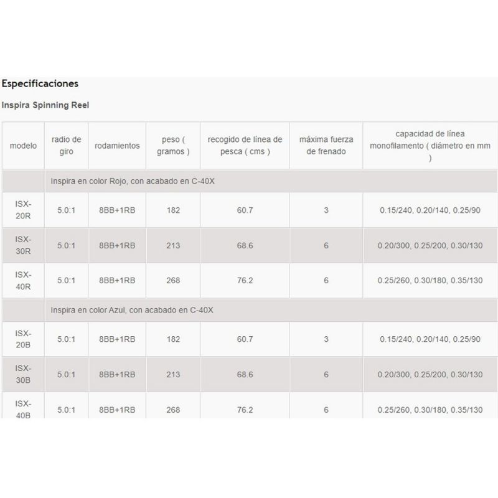Click the peso (gramos) column header
Screen dimensions: 498x498
[173, 145]
